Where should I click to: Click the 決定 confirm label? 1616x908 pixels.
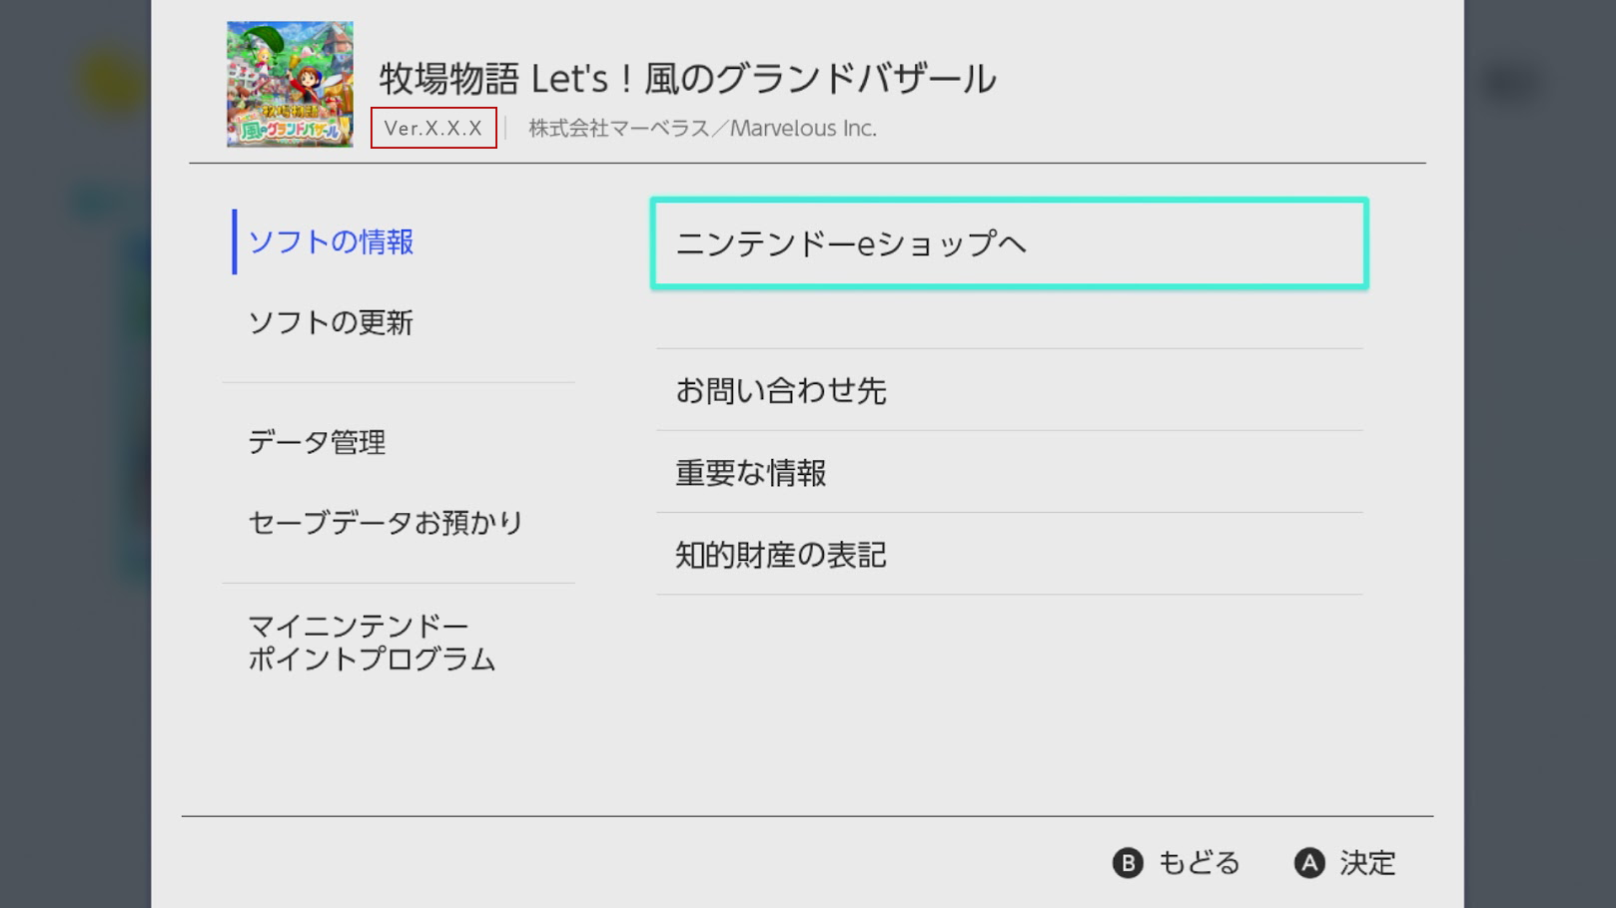(x=1367, y=863)
